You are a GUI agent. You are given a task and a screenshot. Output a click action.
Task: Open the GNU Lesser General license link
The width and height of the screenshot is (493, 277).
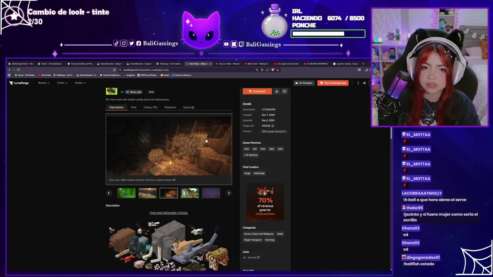click(x=274, y=131)
